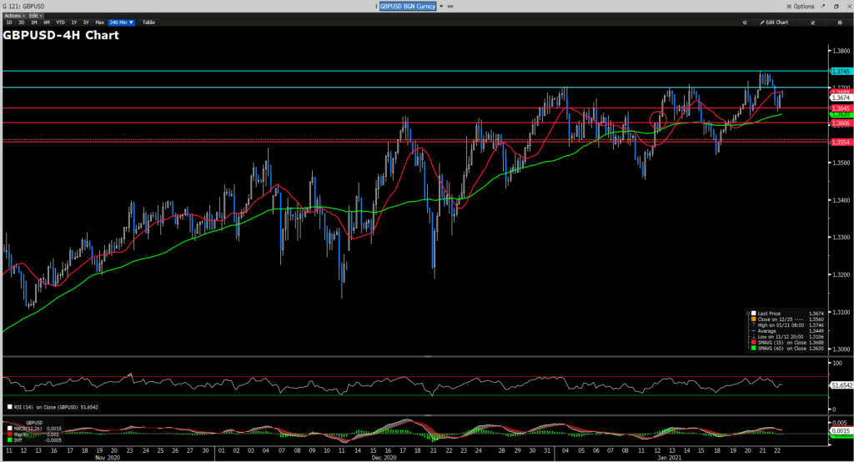
Task: Select the 5Y range tab
Action: click(x=86, y=23)
